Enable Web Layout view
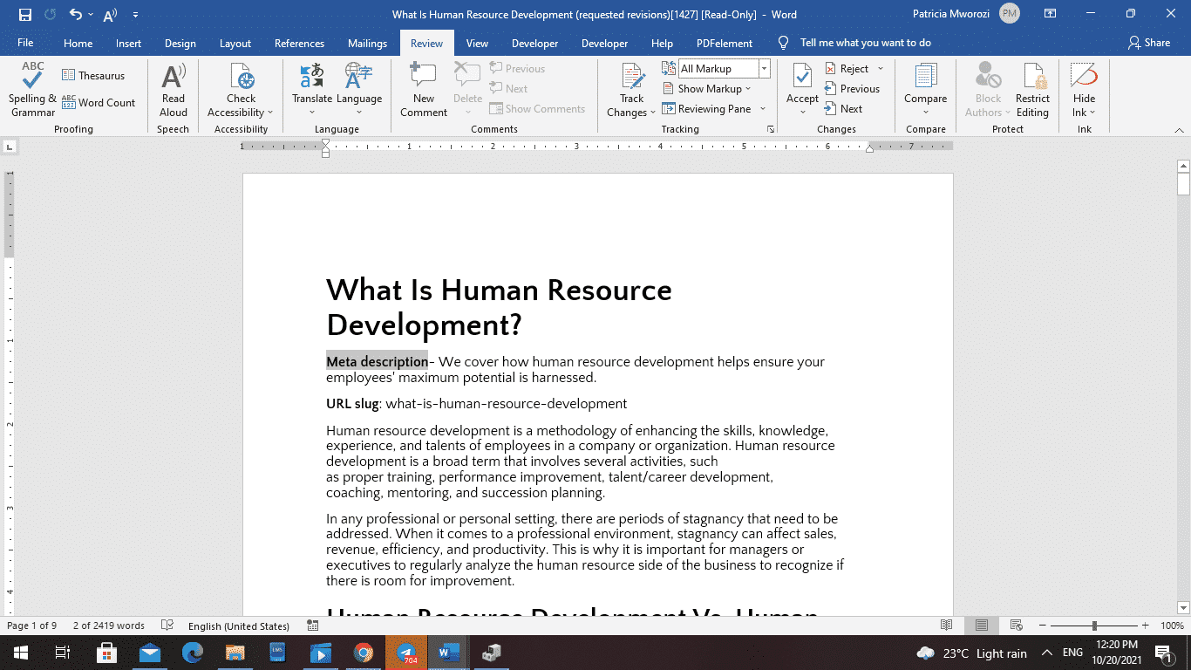Viewport: 1191px width, 670px height. pyautogui.click(x=1016, y=625)
